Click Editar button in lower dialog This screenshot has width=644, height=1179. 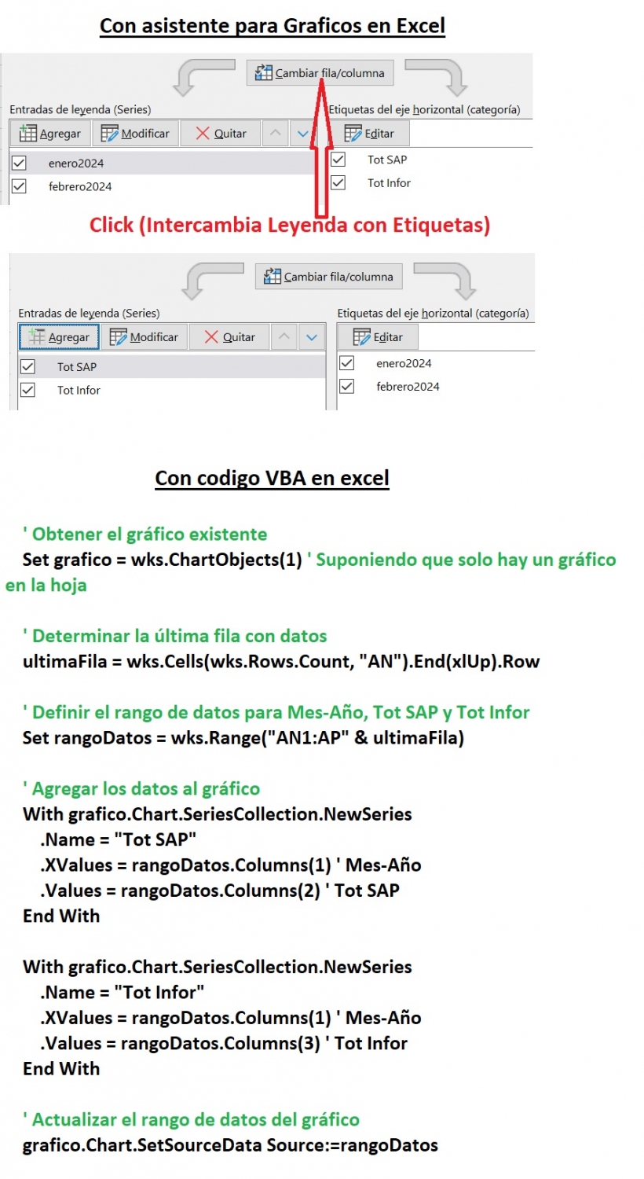pyautogui.click(x=378, y=337)
